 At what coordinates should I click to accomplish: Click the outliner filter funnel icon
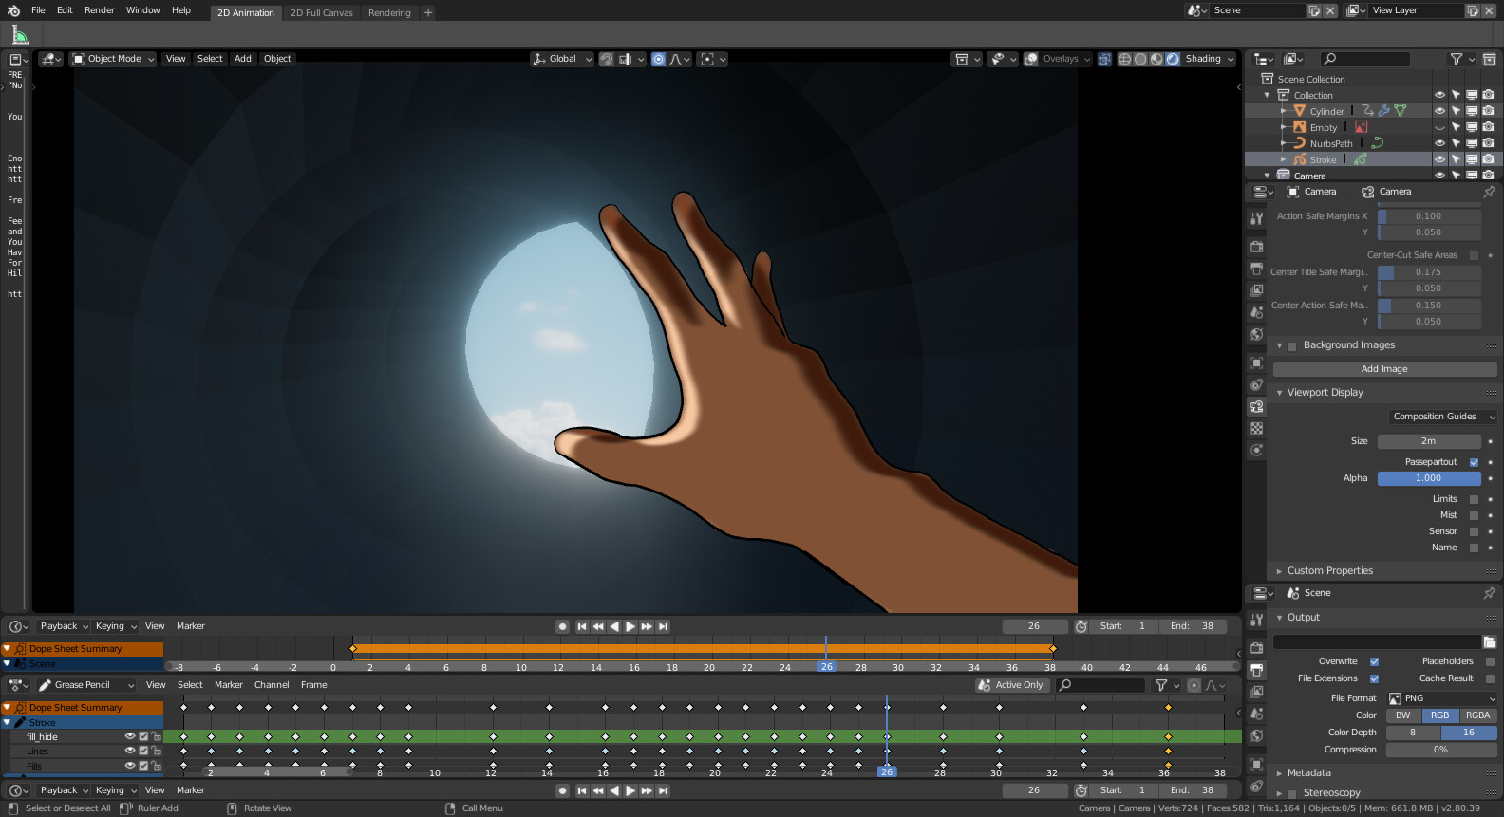[1456, 59]
